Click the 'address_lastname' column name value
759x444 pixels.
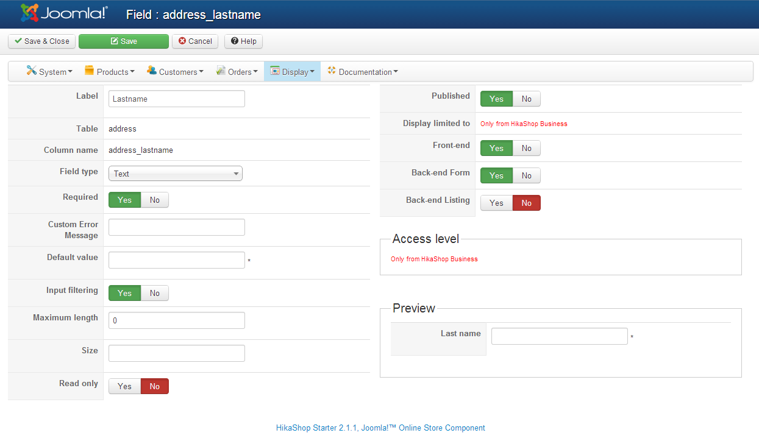[x=141, y=150]
